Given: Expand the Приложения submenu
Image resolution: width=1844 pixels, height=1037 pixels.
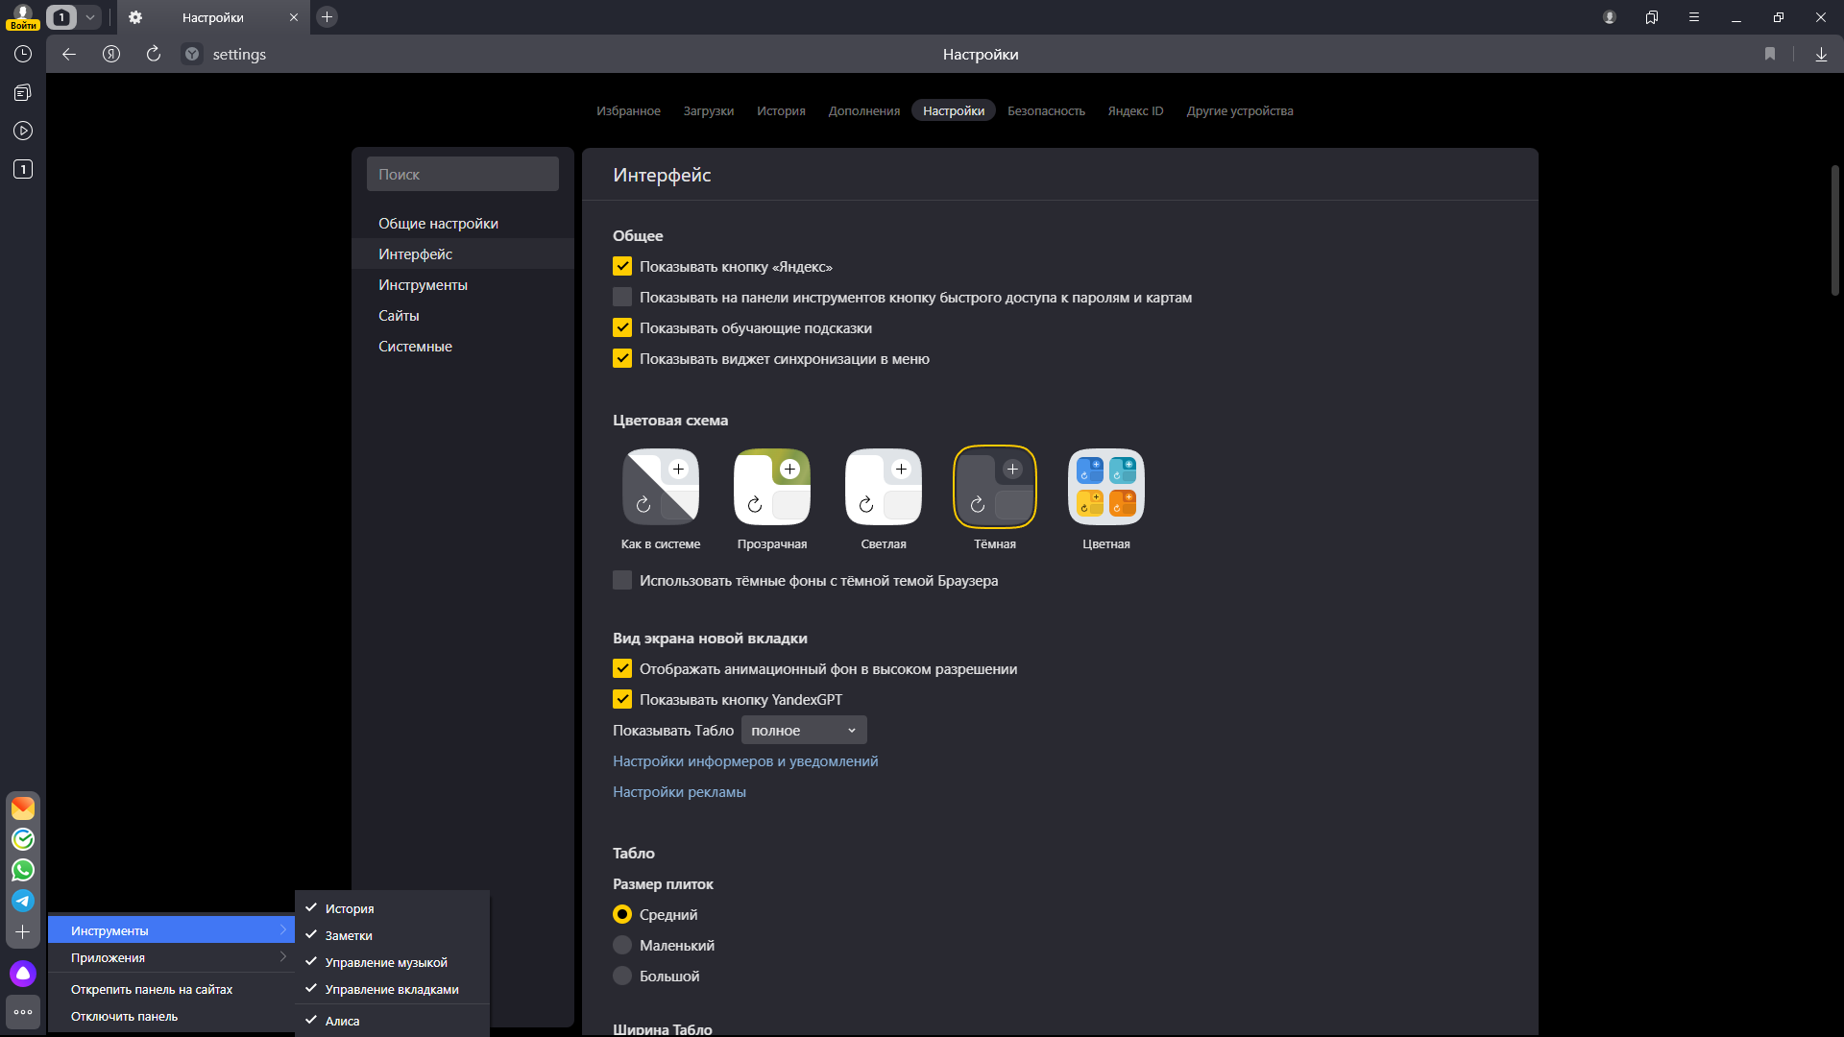Looking at the screenshot, I should (x=171, y=957).
